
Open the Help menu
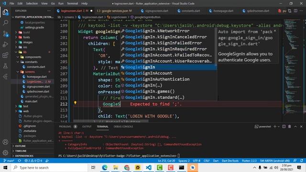(x=84, y=3)
